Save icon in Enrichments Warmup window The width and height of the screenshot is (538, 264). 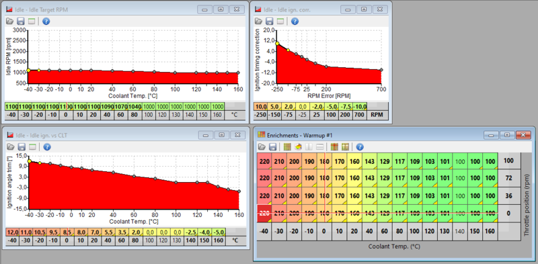click(x=273, y=146)
